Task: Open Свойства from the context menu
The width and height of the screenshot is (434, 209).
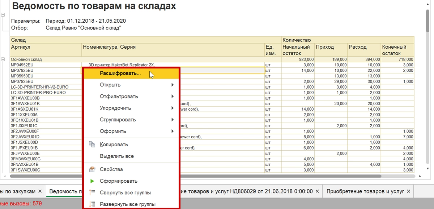Action: coord(131,169)
